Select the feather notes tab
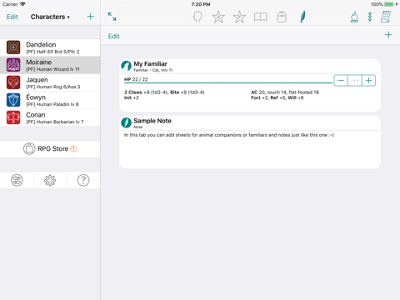 (x=302, y=17)
